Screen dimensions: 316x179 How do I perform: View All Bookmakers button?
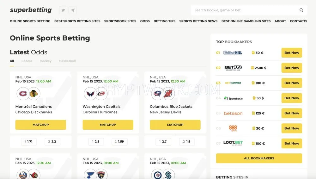[x=259, y=158]
